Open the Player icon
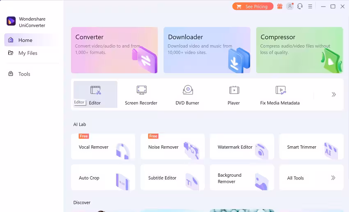349x212 pixels. (x=234, y=90)
